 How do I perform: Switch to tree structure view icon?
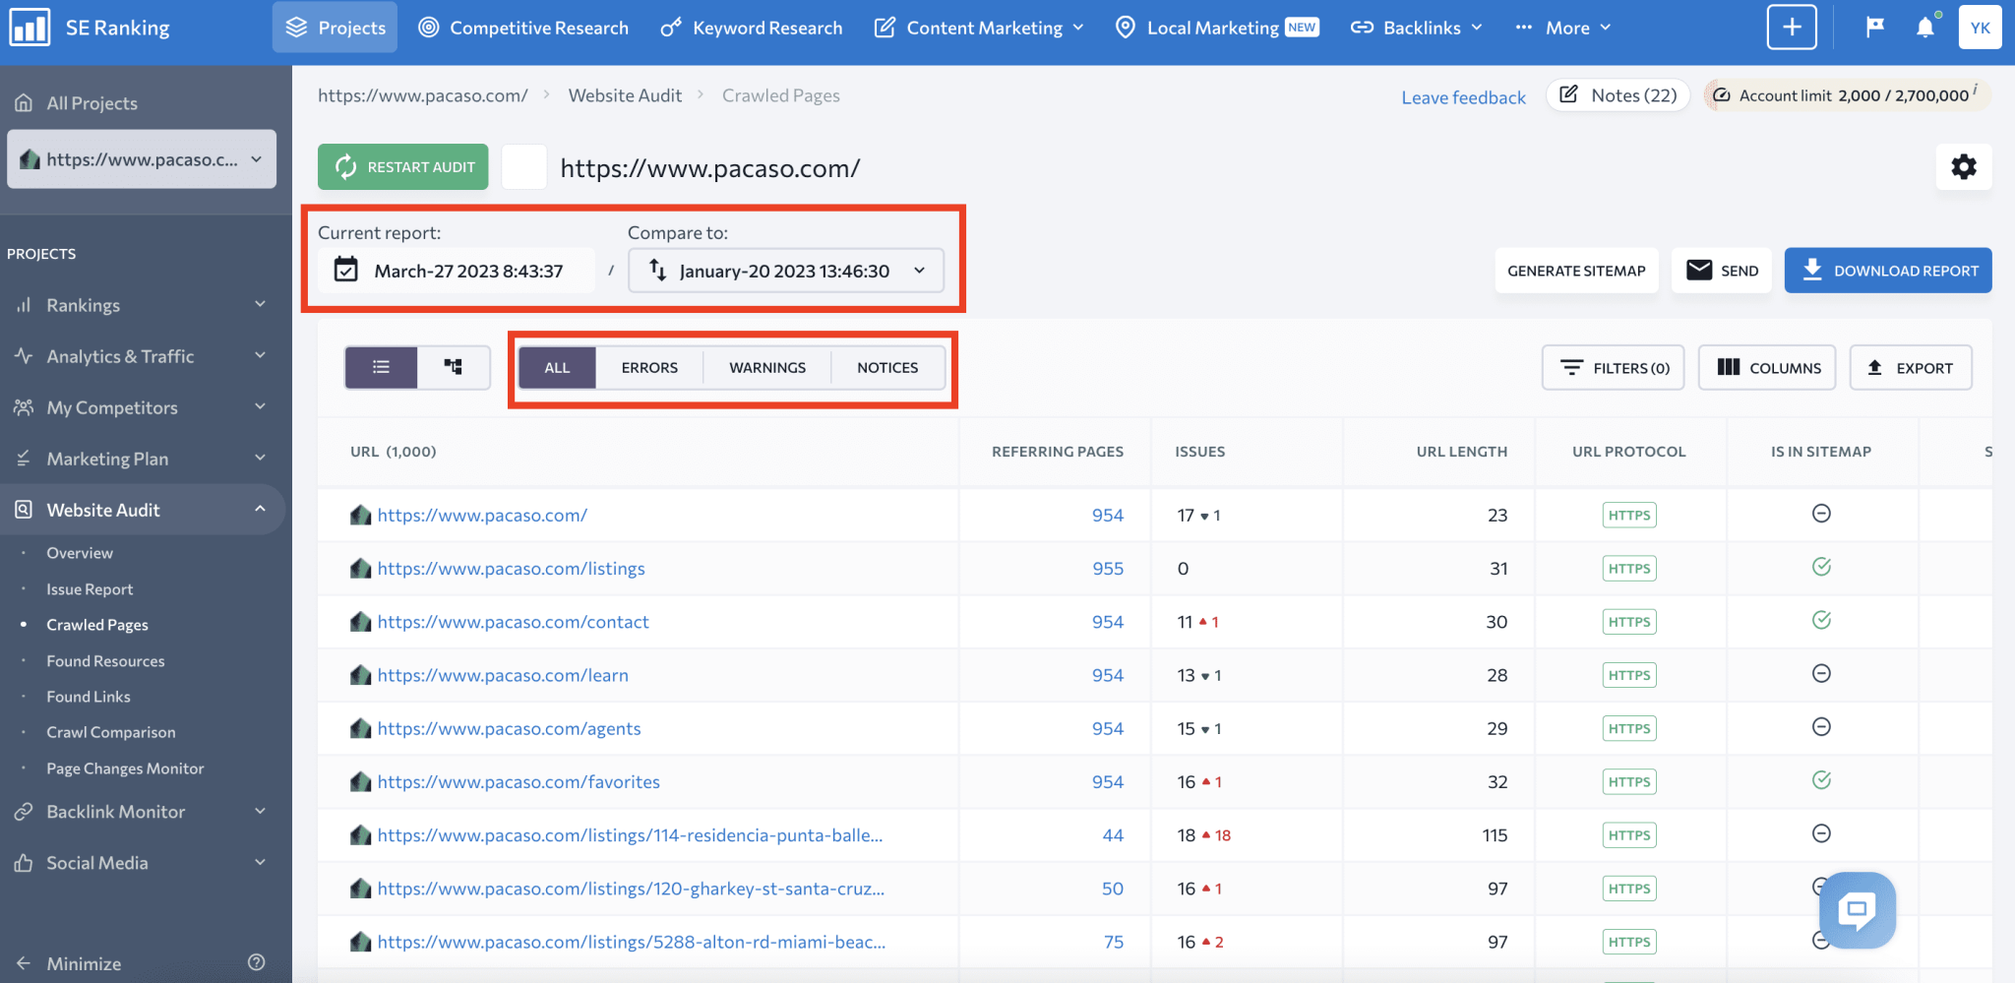[x=452, y=366]
